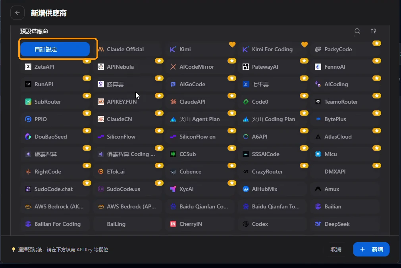Click the Code0 green logo icon
Viewport: 401px width, 268px height.
pyautogui.click(x=246, y=102)
